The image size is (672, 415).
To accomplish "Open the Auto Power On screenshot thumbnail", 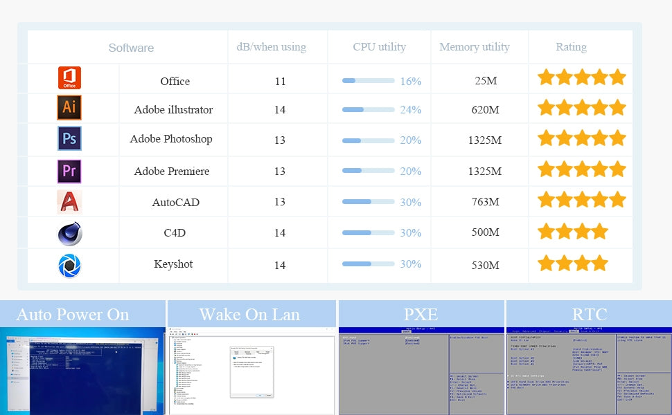I will pyautogui.click(x=82, y=371).
